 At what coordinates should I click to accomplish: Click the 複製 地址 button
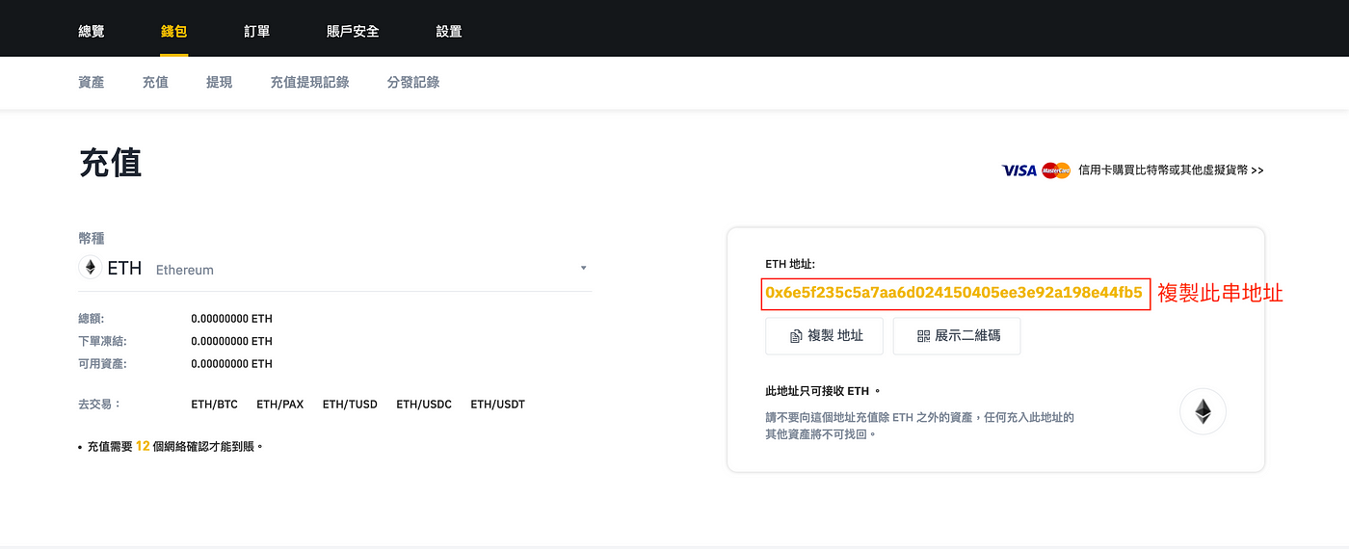[826, 336]
